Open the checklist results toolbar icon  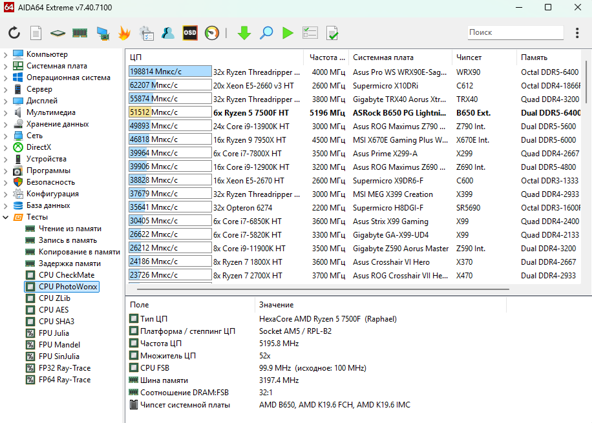pos(310,33)
